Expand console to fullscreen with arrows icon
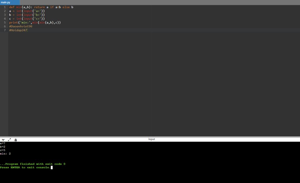This screenshot has width=300, height=183. [9, 140]
